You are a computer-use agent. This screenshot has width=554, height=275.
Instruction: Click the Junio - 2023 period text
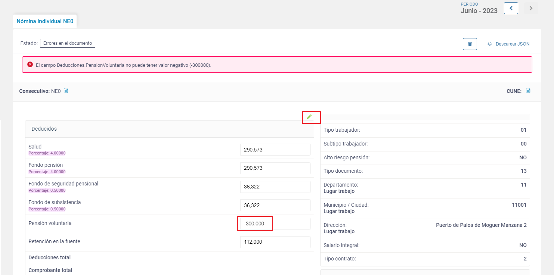479,11
